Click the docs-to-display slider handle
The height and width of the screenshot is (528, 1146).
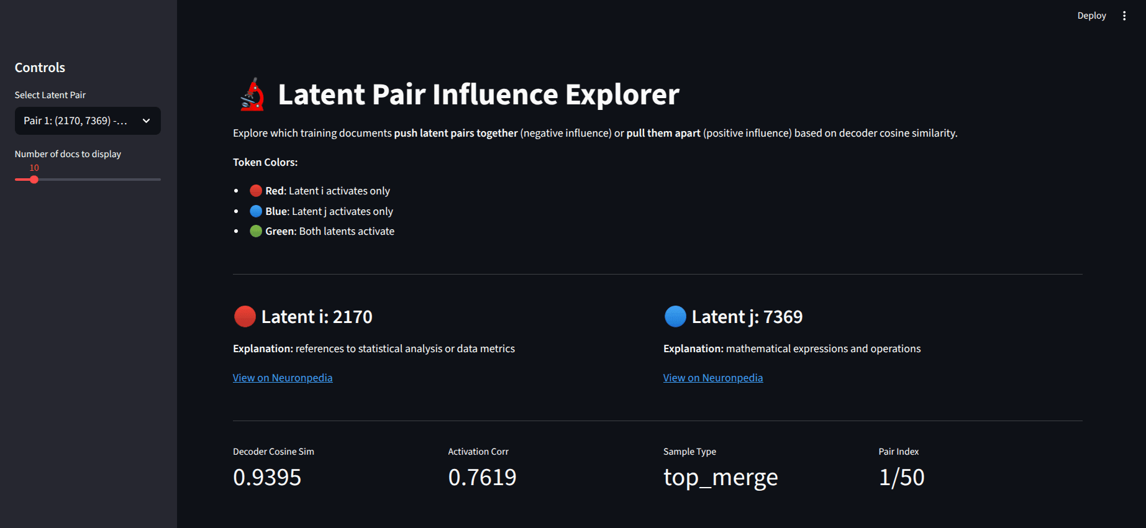pyautogui.click(x=34, y=180)
